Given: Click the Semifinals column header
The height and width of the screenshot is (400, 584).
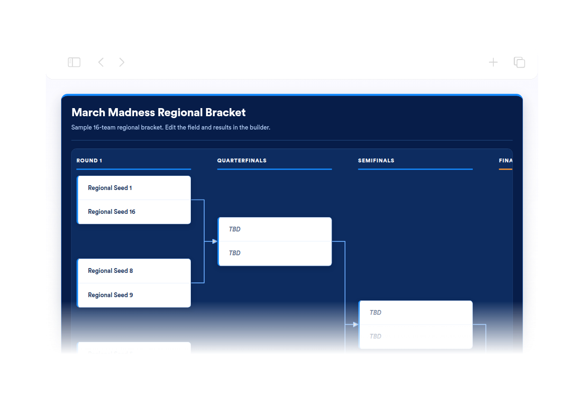Looking at the screenshot, I should 376,160.
